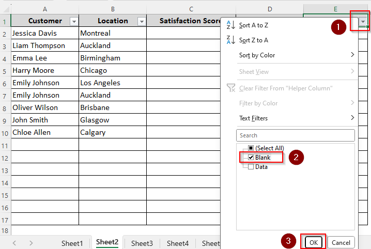
Task: Select column D header
Action: click(270, 9)
